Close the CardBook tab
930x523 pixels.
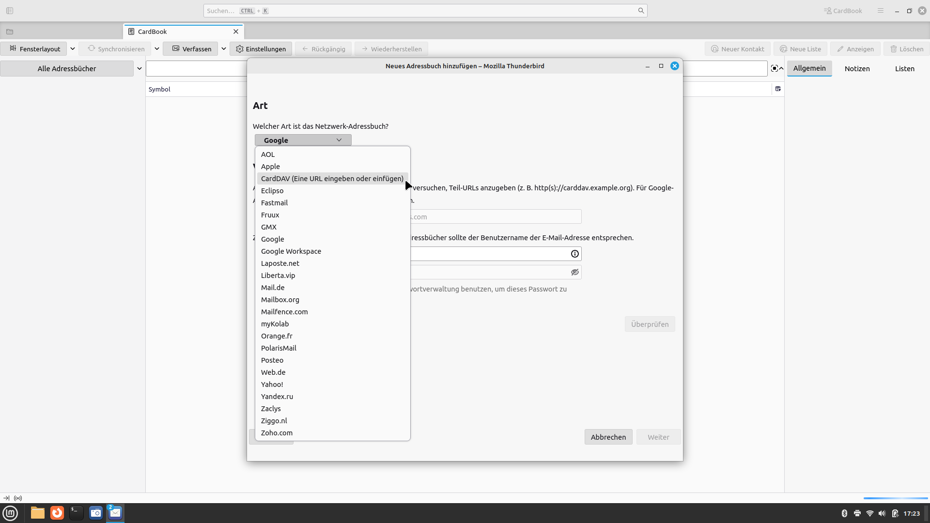tap(236, 31)
